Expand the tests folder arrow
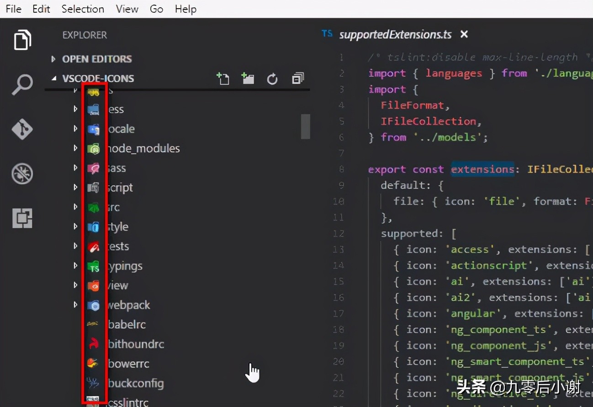 [75, 246]
